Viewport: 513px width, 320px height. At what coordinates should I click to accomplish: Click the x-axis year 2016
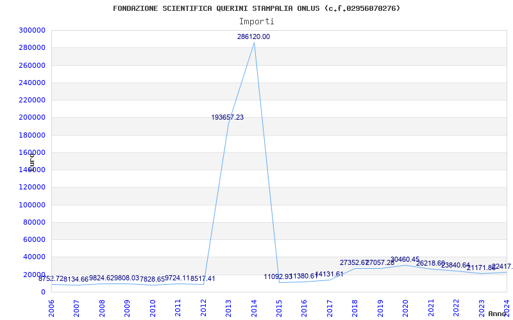(x=304, y=308)
